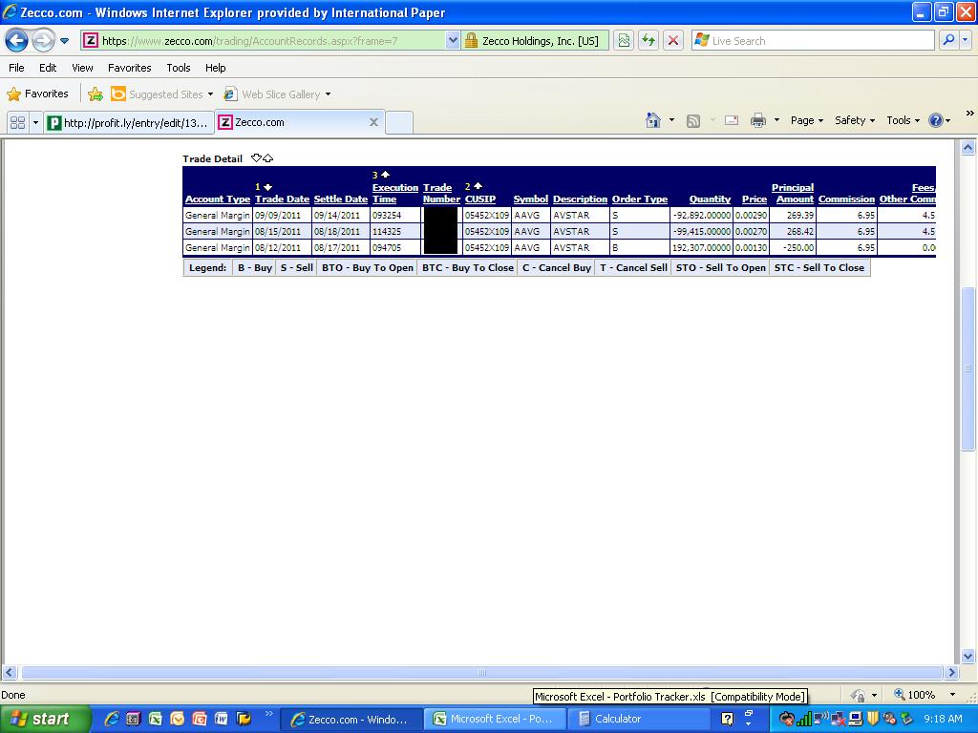The image size is (978, 733).
Task: Switch to the profit.ly browser tab
Action: tap(129, 122)
